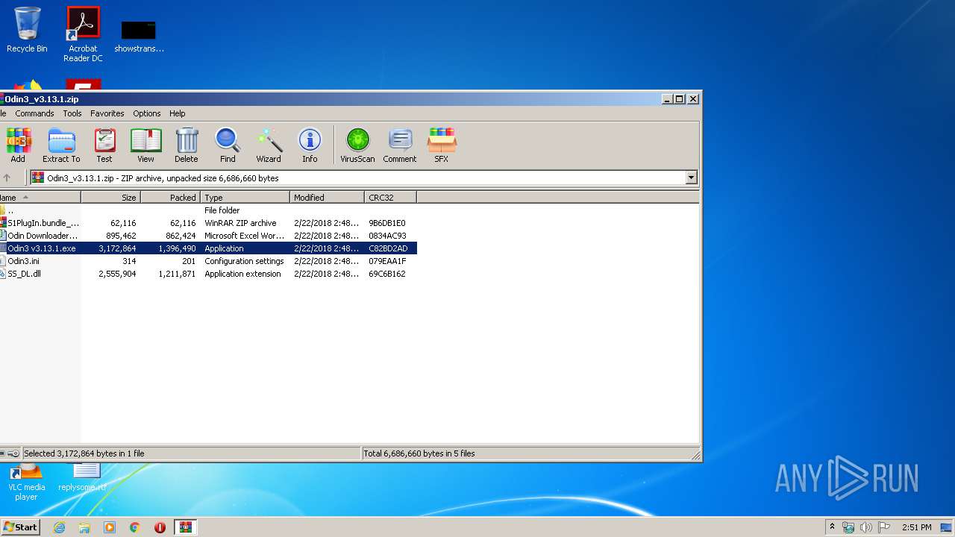Launch the Wizard wand tool

tap(269, 145)
